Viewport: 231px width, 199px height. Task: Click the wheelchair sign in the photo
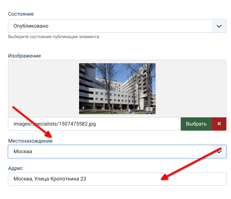tap(149, 109)
